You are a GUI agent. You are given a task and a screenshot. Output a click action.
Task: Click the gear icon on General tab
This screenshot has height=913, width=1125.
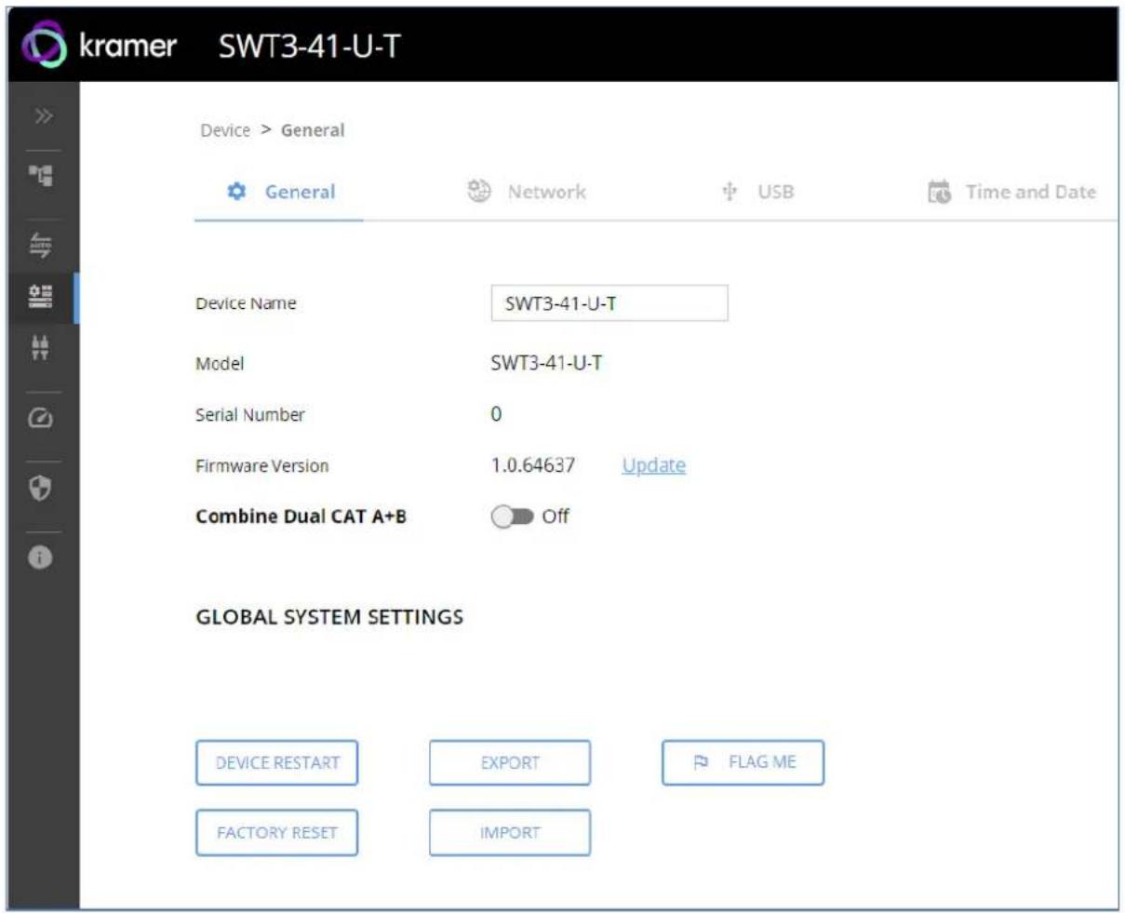(236, 192)
